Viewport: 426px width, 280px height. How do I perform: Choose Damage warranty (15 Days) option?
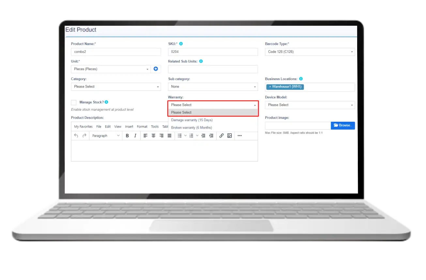pyautogui.click(x=192, y=120)
